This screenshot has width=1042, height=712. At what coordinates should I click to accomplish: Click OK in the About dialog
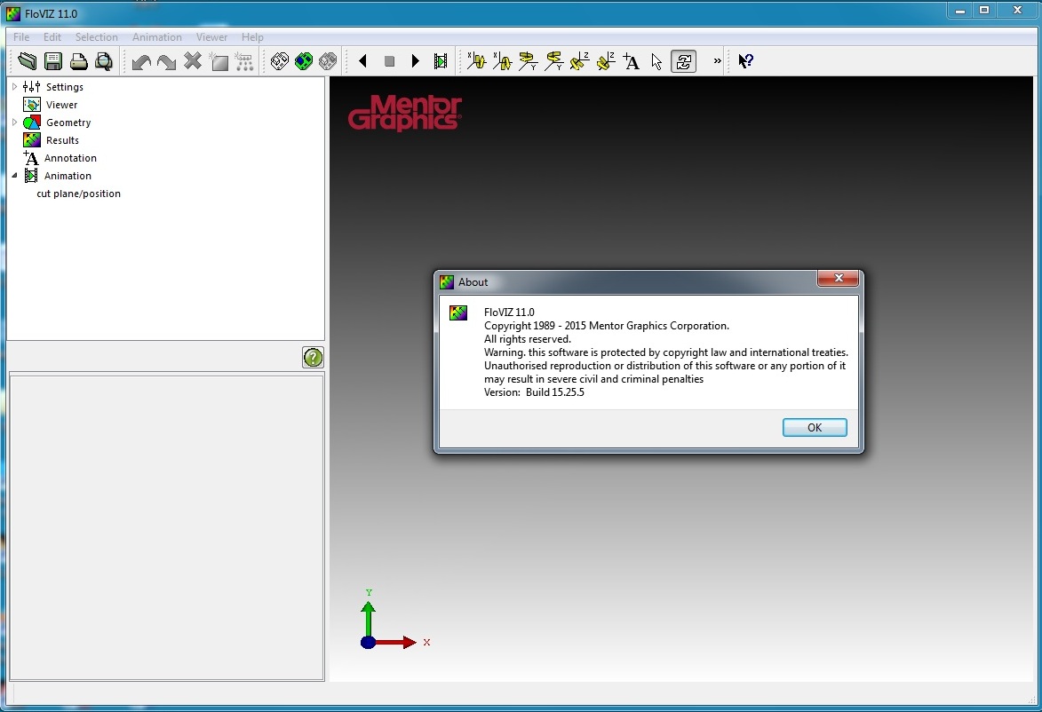[815, 428]
